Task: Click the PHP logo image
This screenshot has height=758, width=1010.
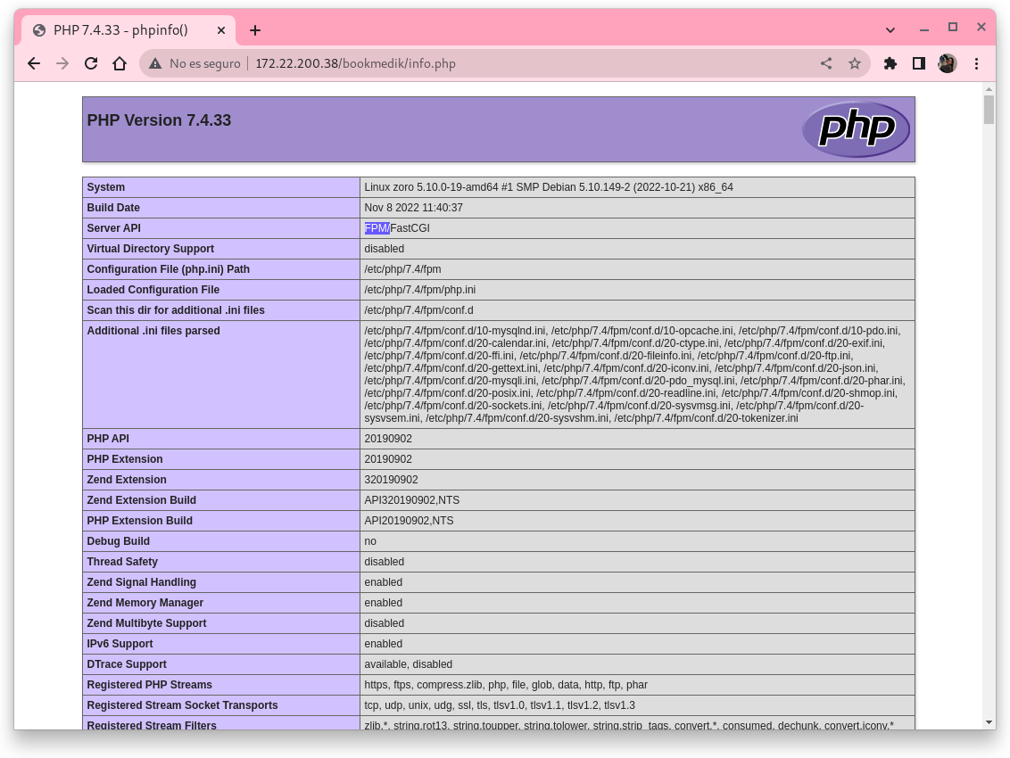Action: click(x=856, y=129)
